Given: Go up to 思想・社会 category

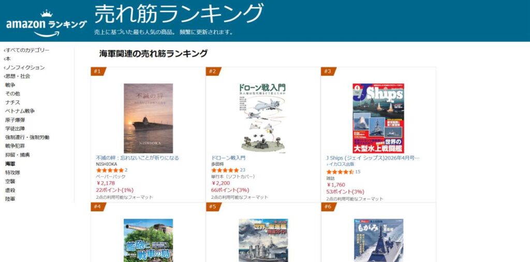Looking at the screenshot, I should point(17,76).
